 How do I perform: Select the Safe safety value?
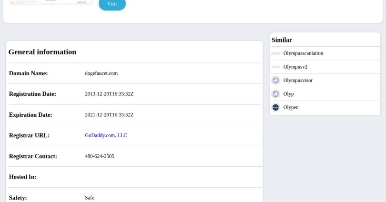90,198
